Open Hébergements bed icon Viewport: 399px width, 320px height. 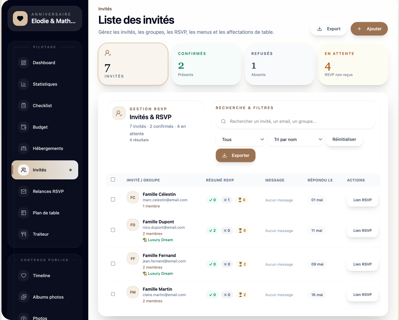pyautogui.click(x=24, y=148)
